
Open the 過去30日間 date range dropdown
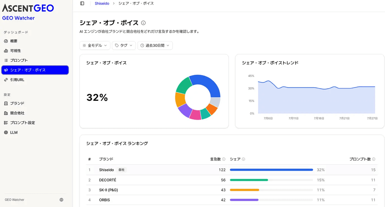click(155, 45)
